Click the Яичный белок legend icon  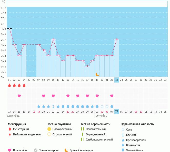point(123,150)
